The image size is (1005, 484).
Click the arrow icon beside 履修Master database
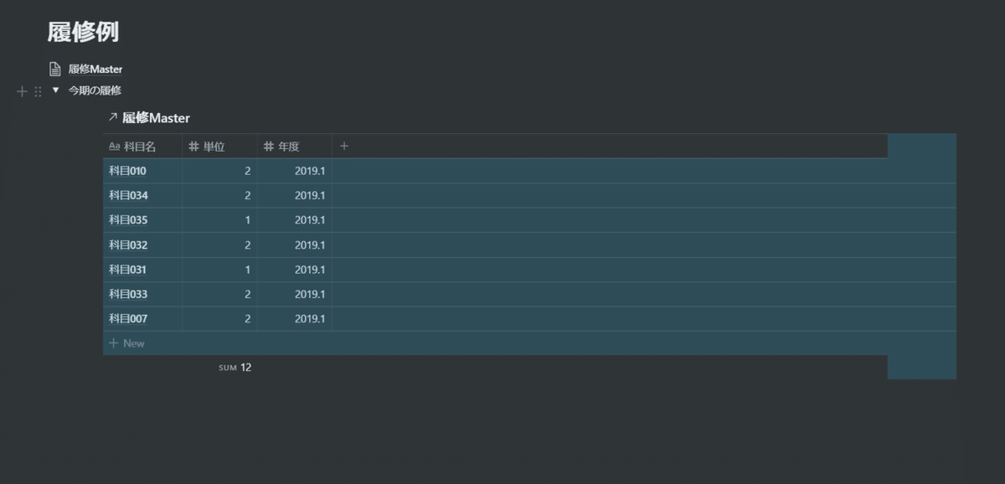pyautogui.click(x=113, y=117)
